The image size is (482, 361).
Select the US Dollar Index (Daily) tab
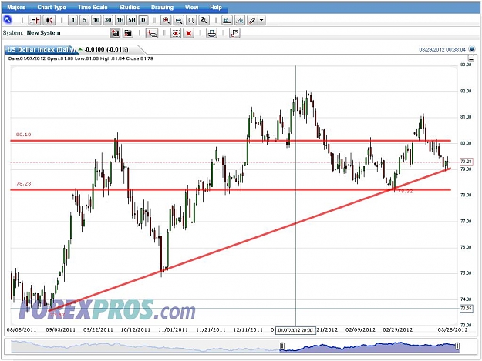tap(41, 49)
